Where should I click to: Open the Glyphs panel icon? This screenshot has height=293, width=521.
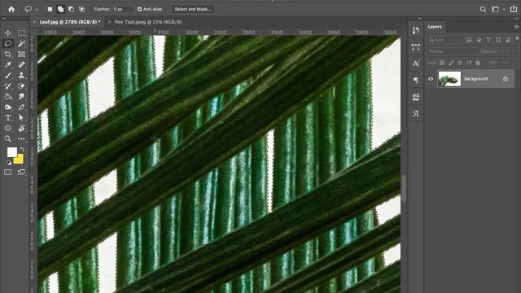tap(416, 114)
